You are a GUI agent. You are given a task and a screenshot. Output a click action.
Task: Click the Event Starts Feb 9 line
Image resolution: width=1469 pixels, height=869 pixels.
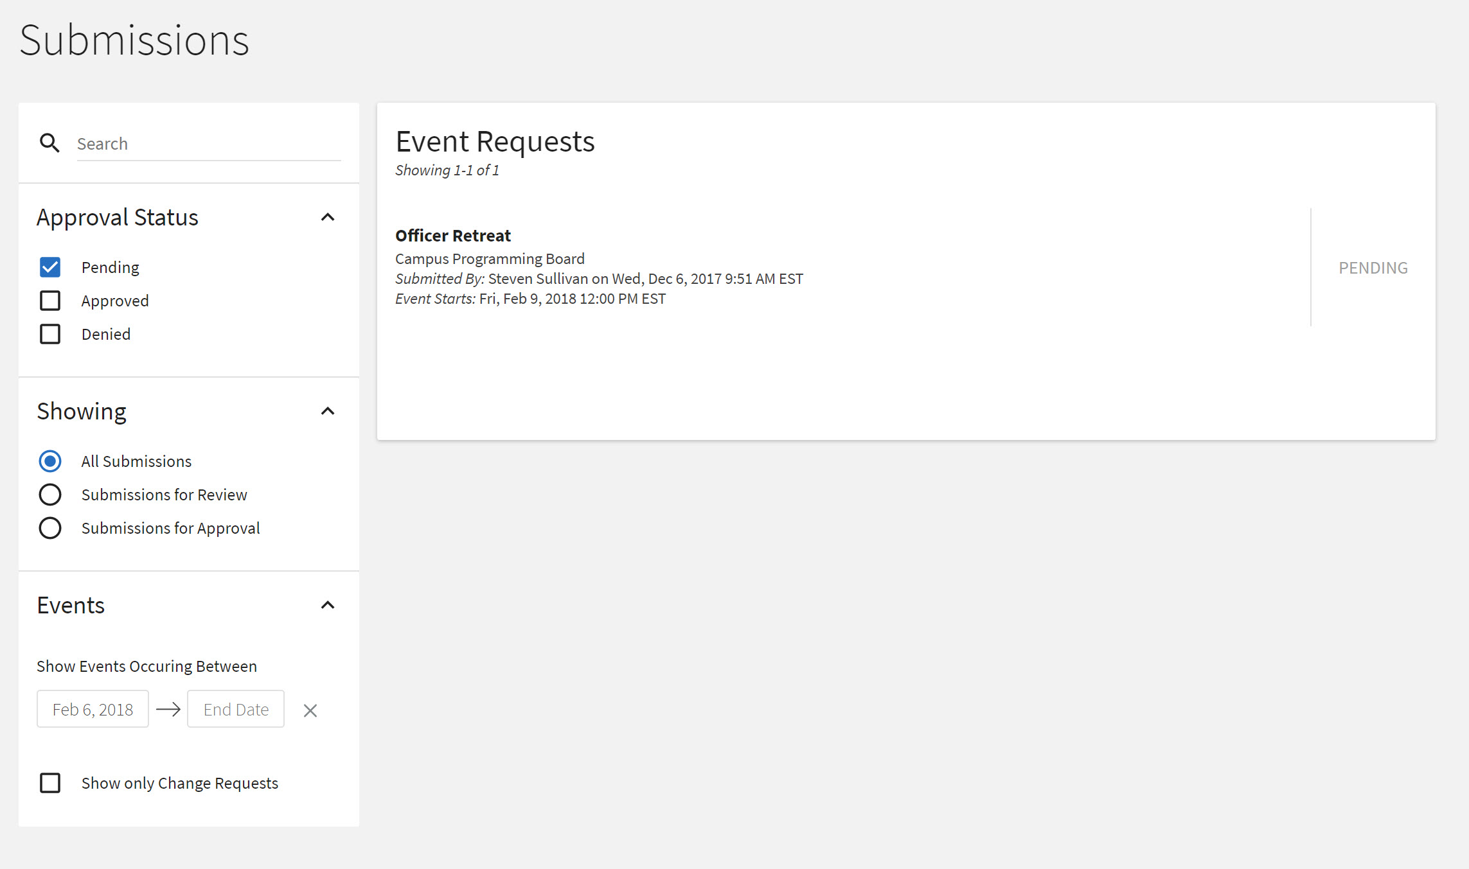(530, 299)
